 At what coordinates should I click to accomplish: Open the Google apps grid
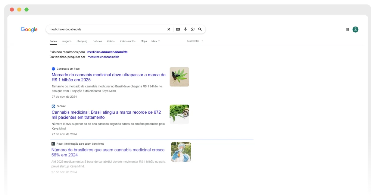tap(347, 30)
